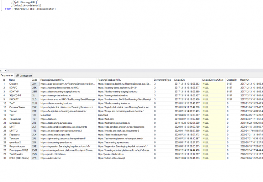Click the Code cell 2BK

(35, 88)
